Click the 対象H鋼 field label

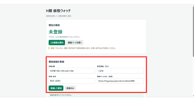tap(52, 66)
